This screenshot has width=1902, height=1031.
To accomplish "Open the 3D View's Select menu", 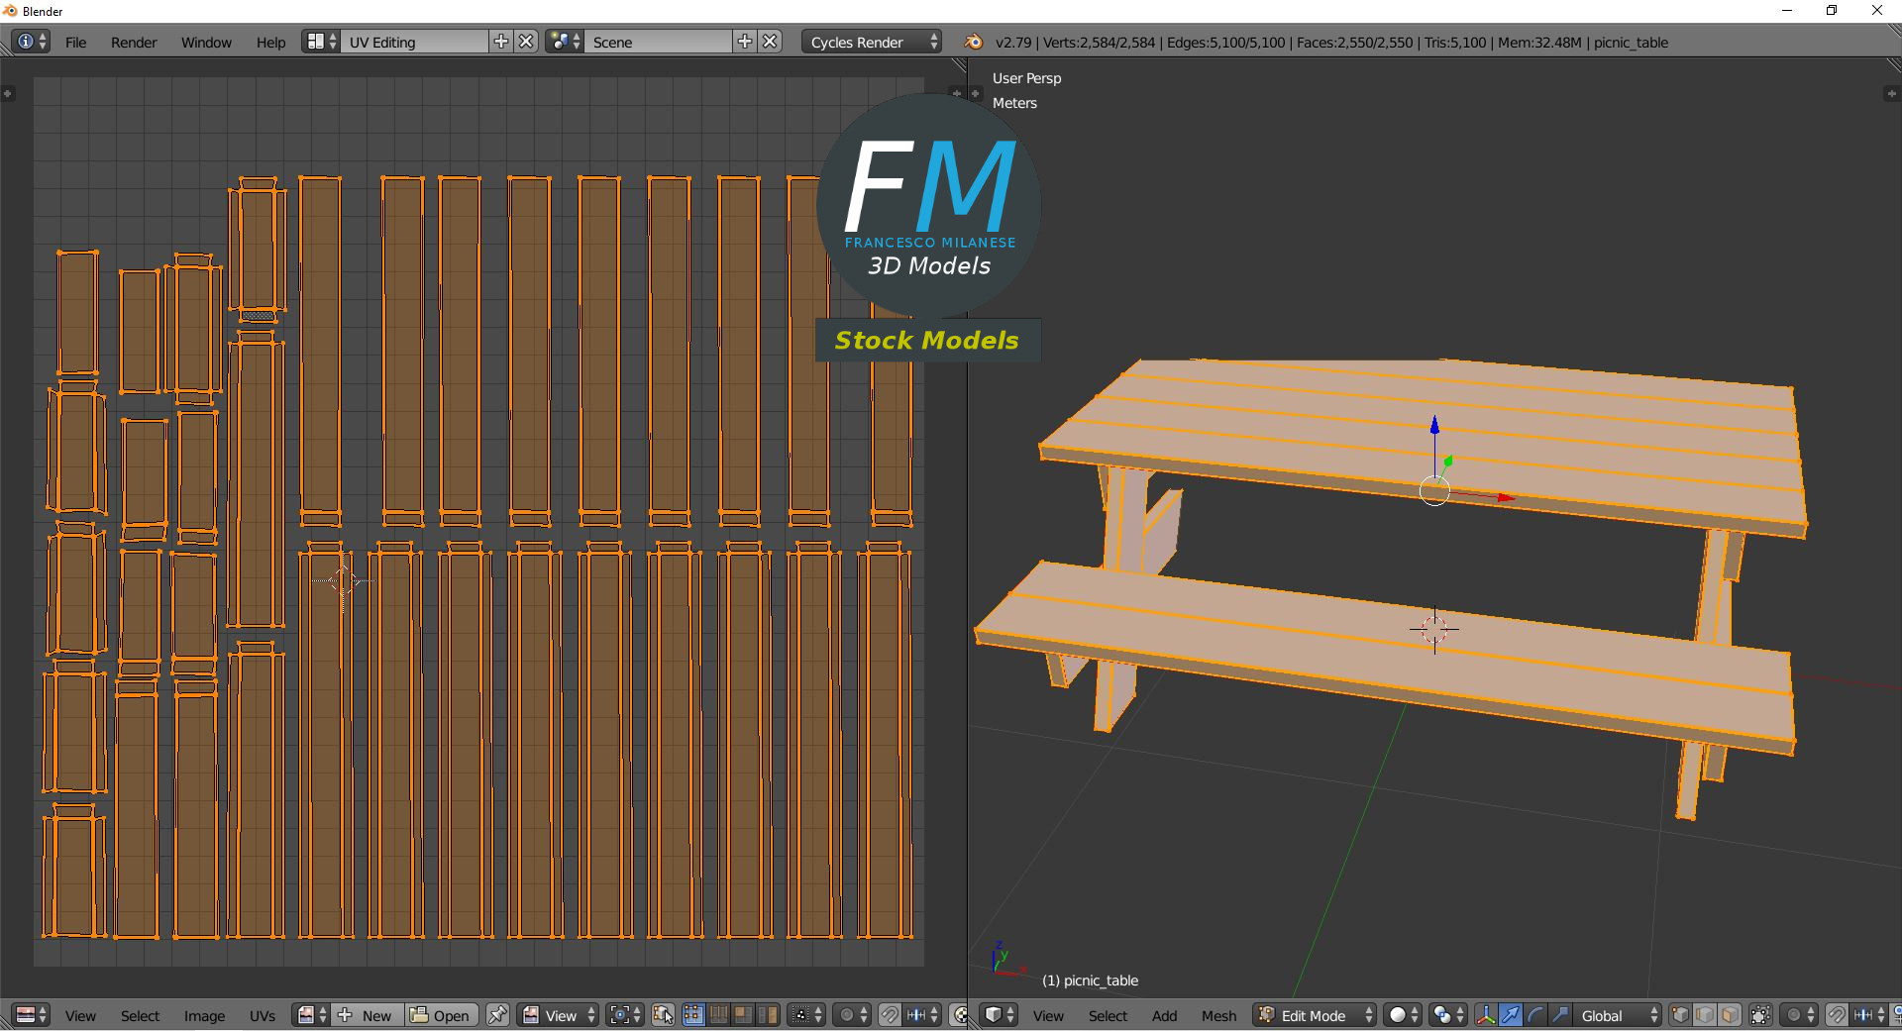I will 1108,1015.
